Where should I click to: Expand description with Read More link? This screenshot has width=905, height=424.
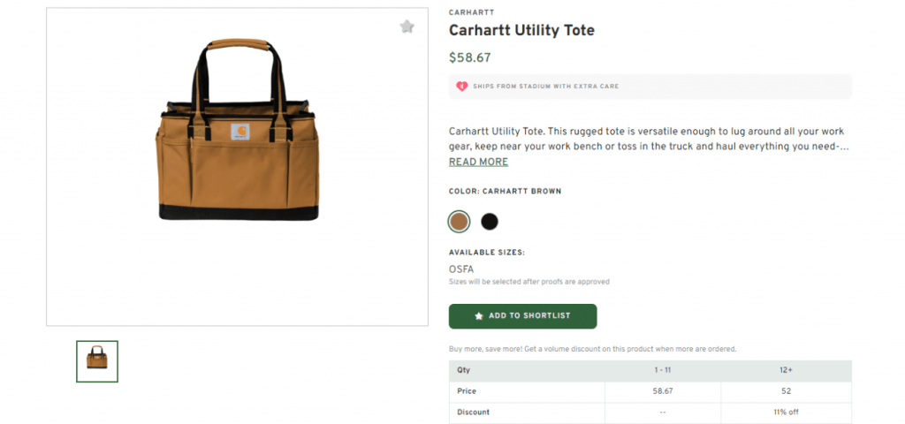click(x=478, y=163)
